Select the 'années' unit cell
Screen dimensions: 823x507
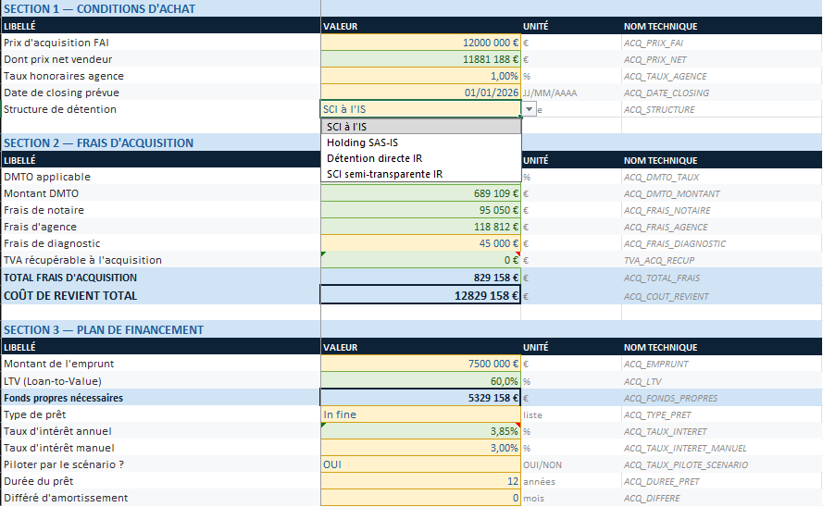pyautogui.click(x=539, y=482)
